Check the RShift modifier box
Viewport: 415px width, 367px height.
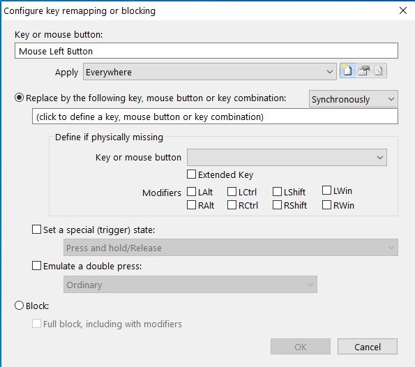click(277, 205)
